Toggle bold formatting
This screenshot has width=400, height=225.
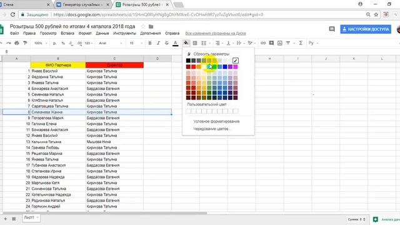150,43
